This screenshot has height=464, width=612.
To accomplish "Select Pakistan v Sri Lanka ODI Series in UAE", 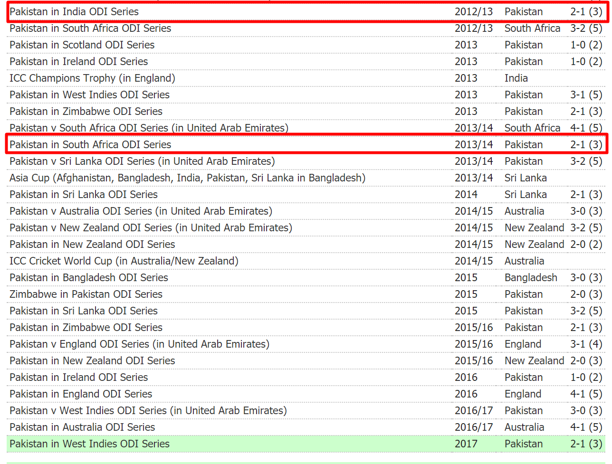I will (142, 161).
